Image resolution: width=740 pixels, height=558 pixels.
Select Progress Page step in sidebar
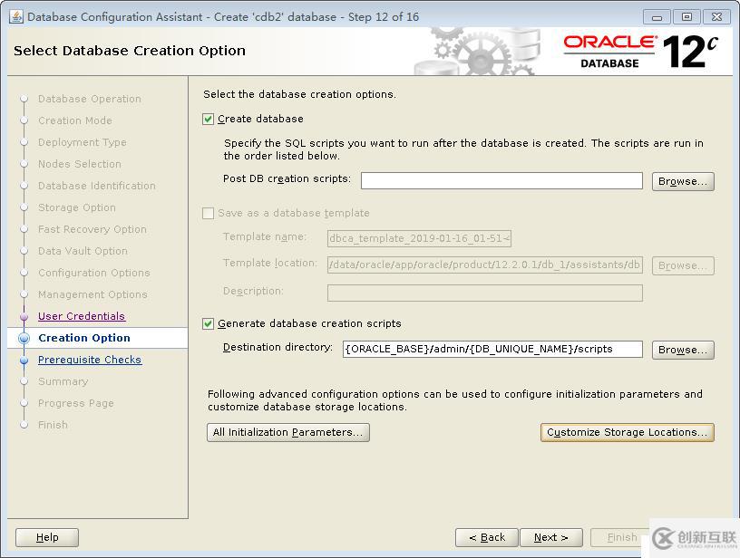pyautogui.click(x=76, y=403)
